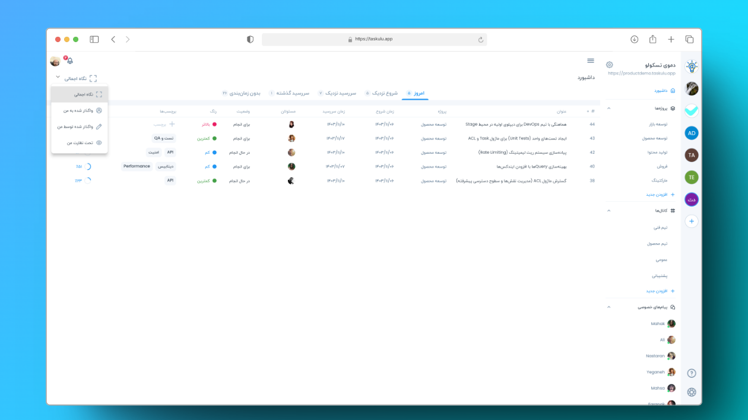Click the Performance label tag

pyautogui.click(x=137, y=167)
